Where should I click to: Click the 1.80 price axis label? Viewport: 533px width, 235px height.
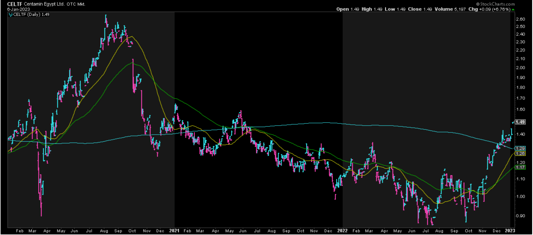[x=520, y=87]
